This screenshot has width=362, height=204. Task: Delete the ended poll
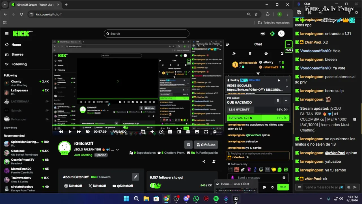coord(278,100)
